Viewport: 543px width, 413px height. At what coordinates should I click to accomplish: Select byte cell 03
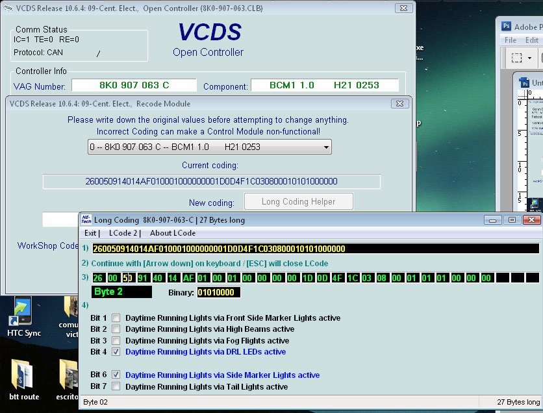point(367,278)
